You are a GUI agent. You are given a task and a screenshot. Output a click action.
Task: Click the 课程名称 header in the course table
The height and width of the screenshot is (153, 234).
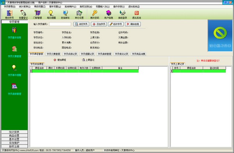click(x=39, y=68)
